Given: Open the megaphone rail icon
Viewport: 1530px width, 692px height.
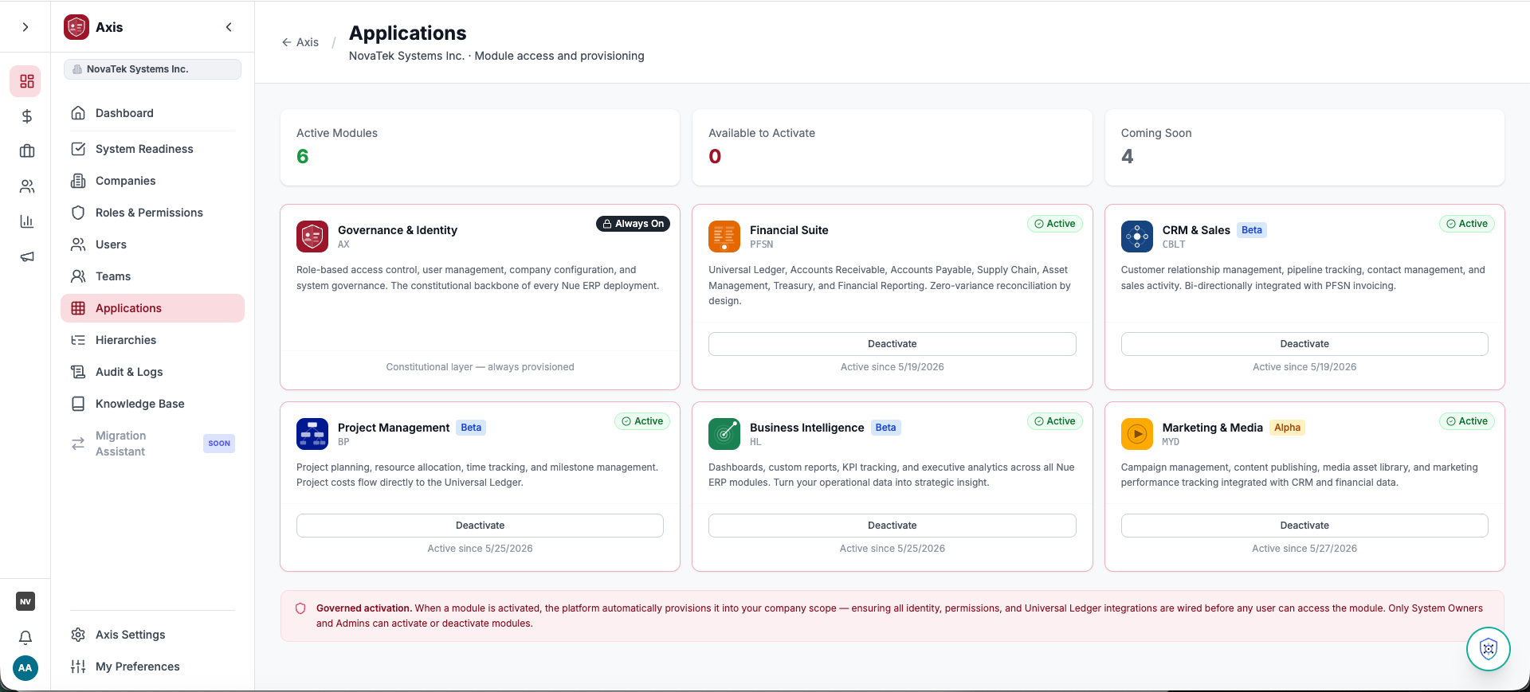Looking at the screenshot, I should point(26,256).
